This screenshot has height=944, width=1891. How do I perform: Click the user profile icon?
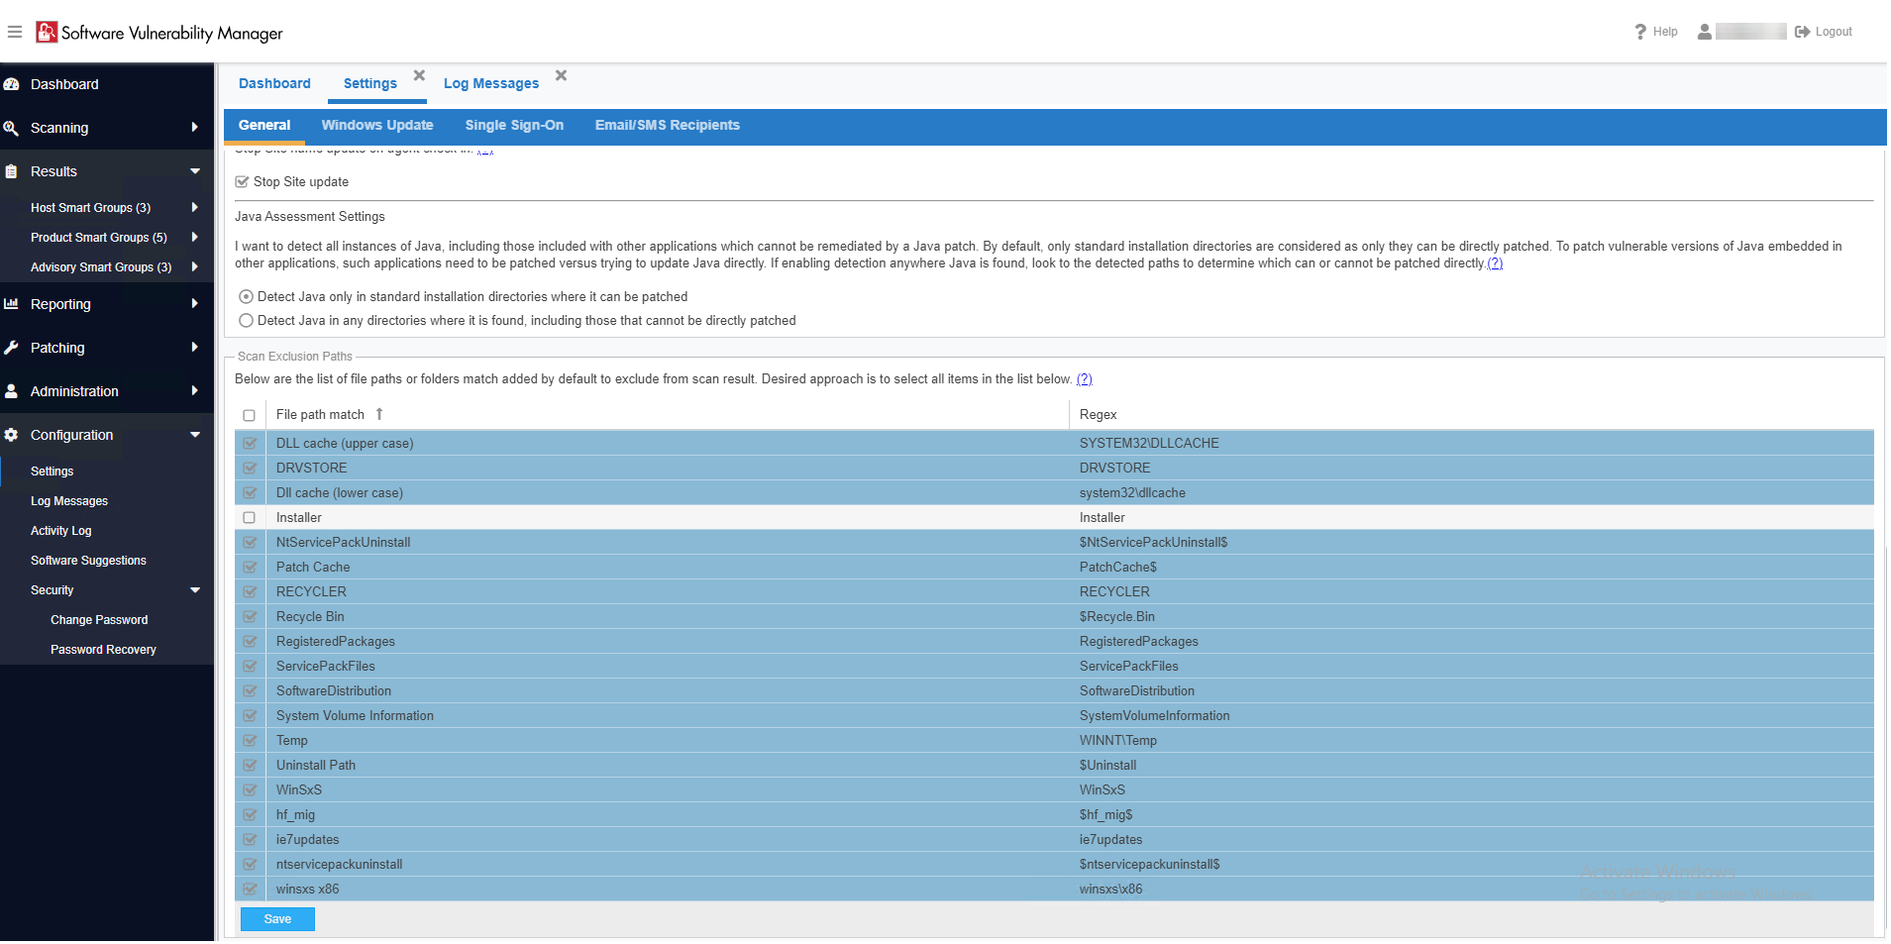pos(1704,32)
